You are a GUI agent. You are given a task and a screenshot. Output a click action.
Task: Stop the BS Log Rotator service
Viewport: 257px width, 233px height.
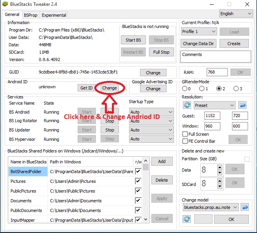[x=110, y=121]
